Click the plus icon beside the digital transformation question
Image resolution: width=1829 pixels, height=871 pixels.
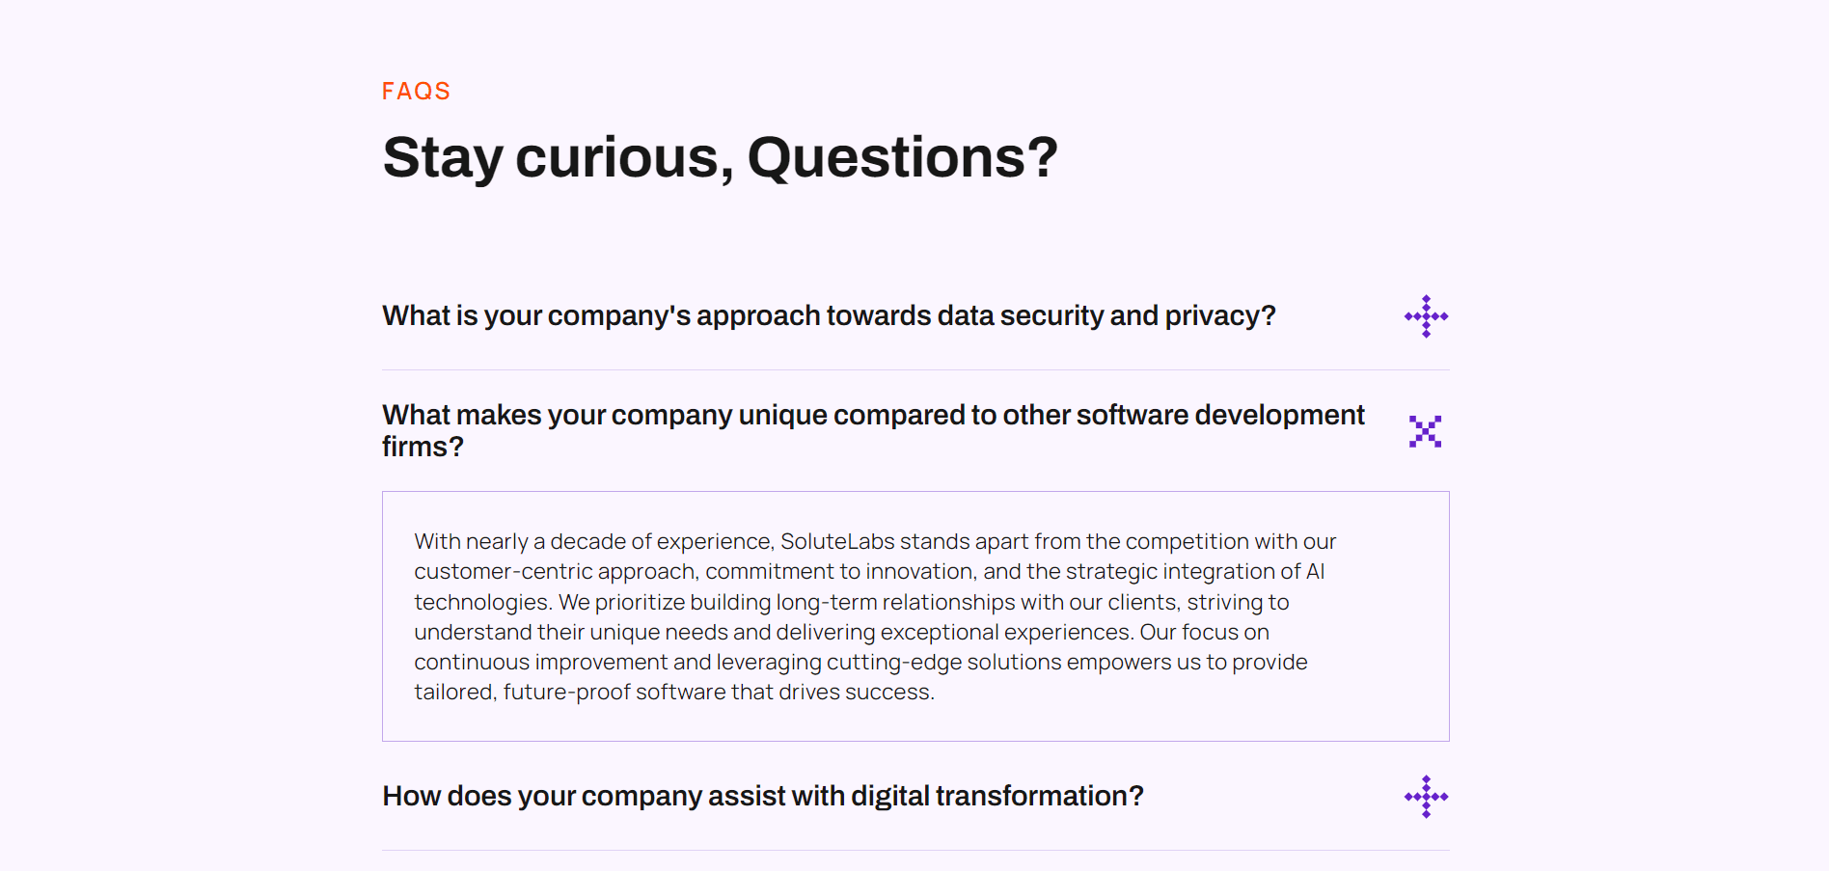pos(1426,797)
